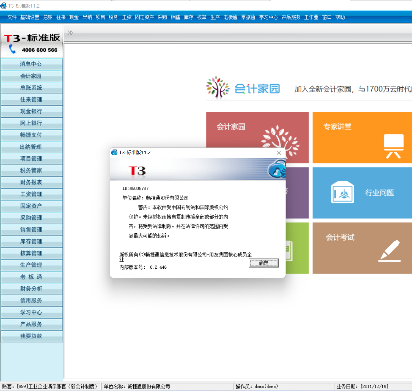Open the 固定资产 menu in menu bar
This screenshot has height=391, width=412.
[x=144, y=17]
